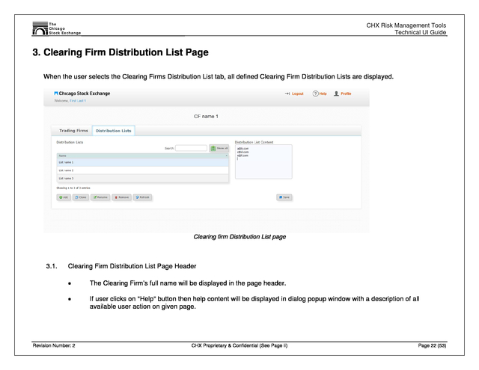
Task: Click the Logout link
Action: pos(298,93)
